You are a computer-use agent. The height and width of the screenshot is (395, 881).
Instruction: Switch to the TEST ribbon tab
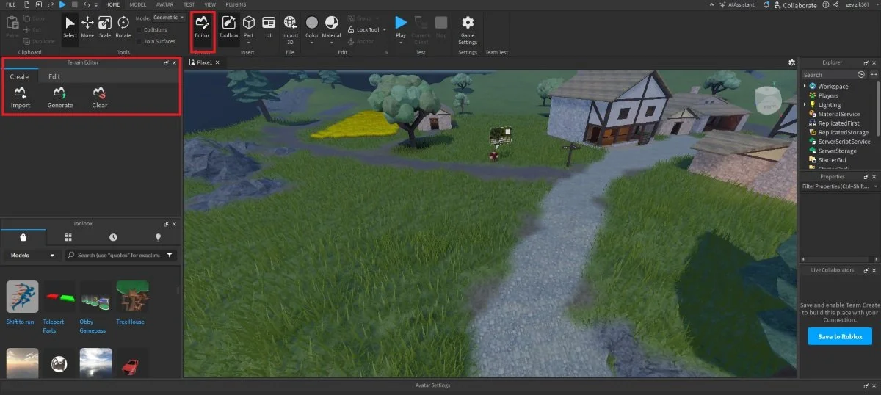pos(189,4)
